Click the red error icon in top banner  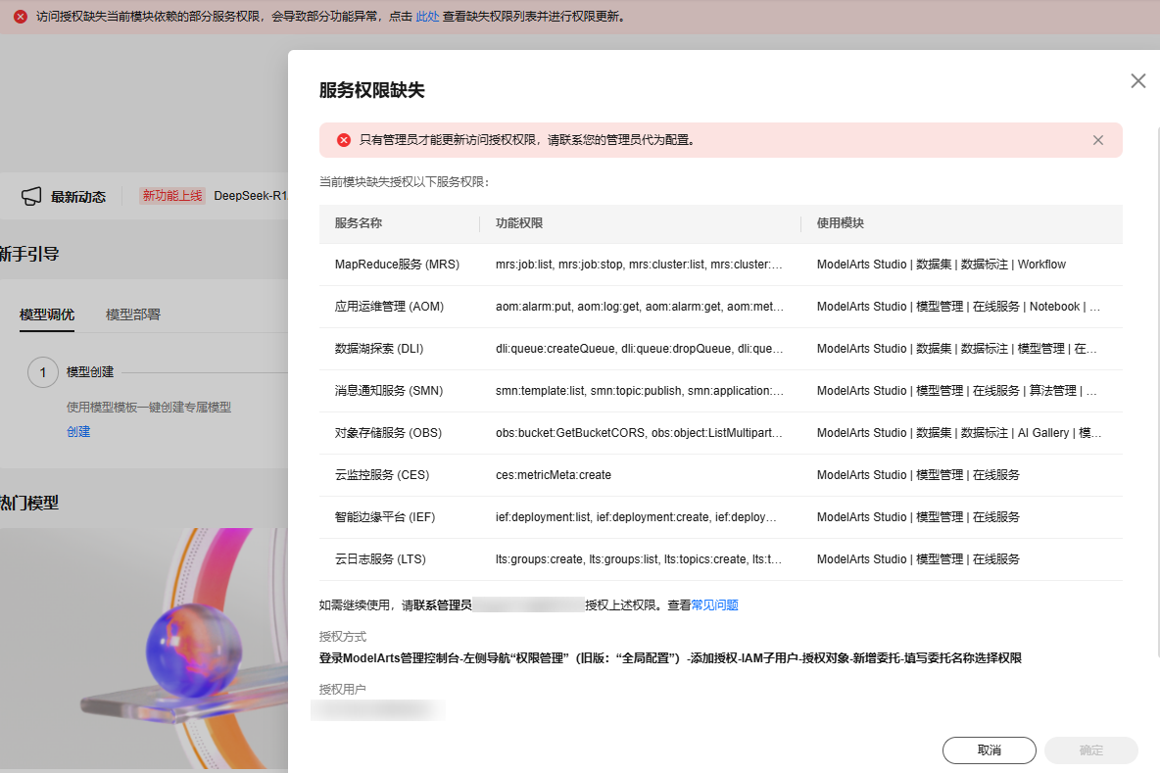(x=21, y=17)
